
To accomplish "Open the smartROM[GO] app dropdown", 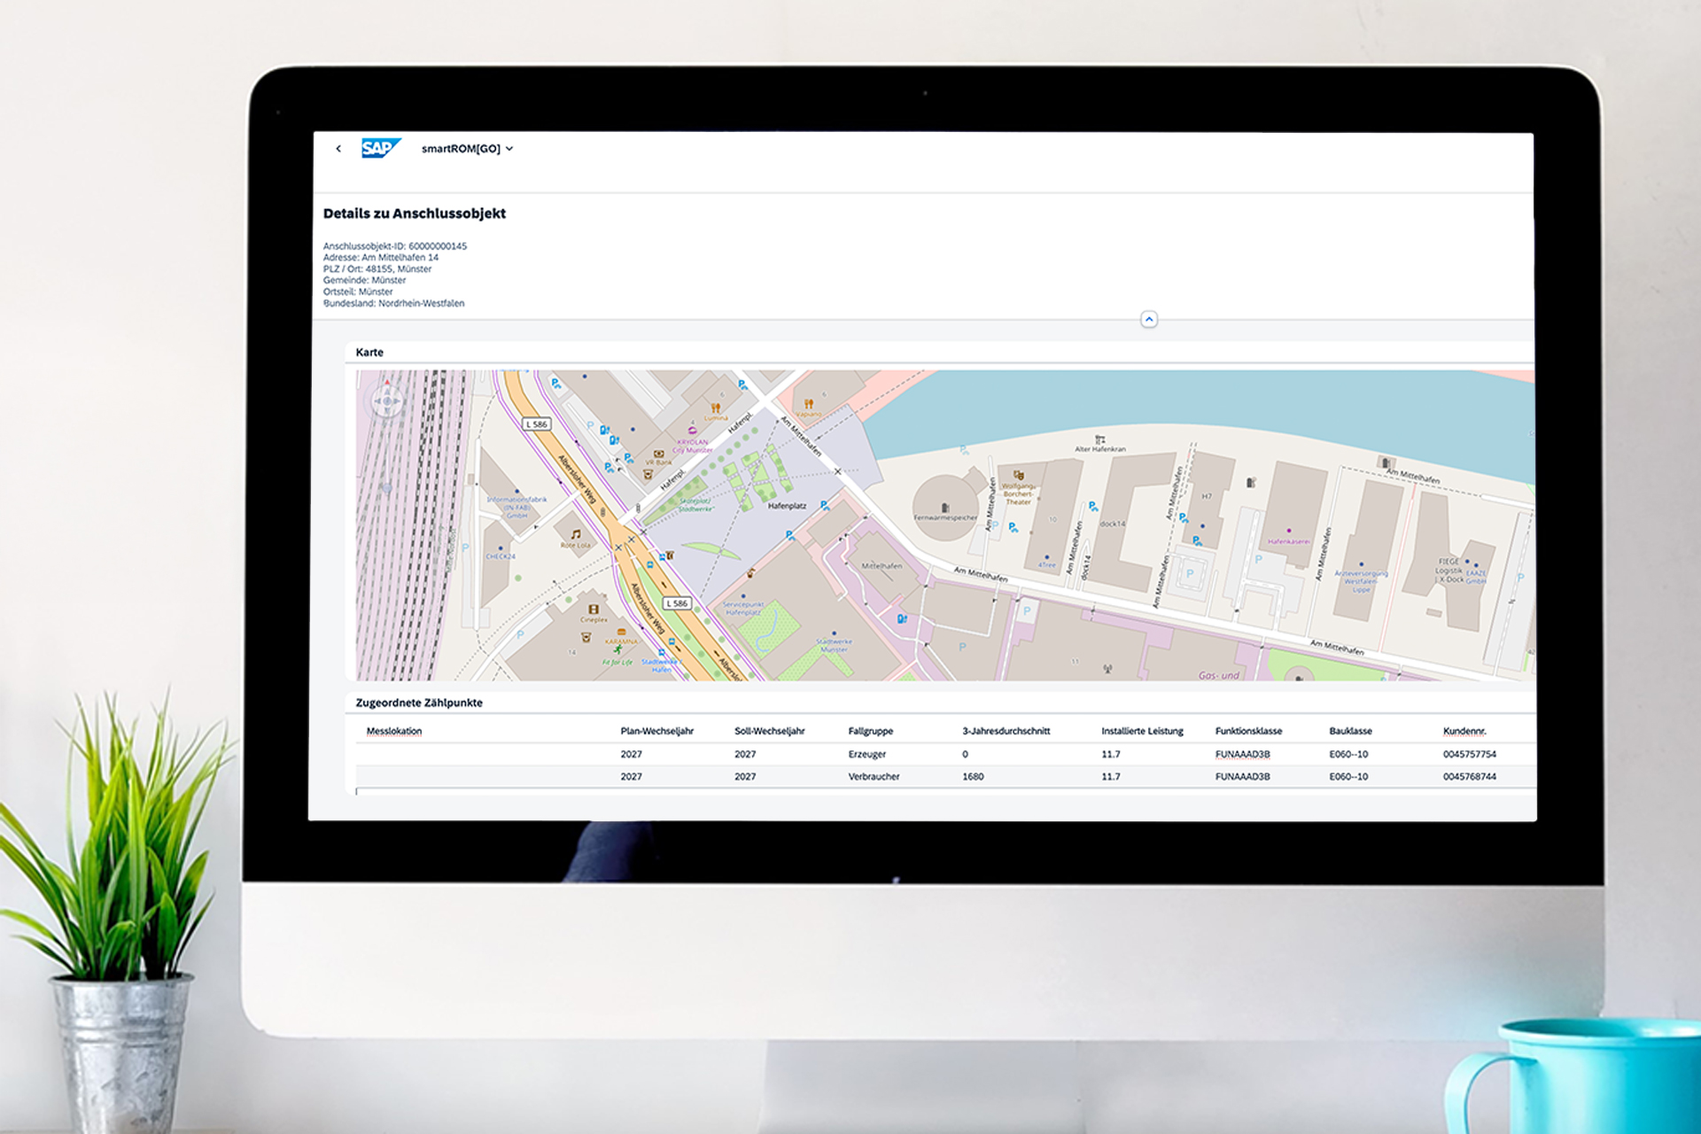I will tap(467, 149).
